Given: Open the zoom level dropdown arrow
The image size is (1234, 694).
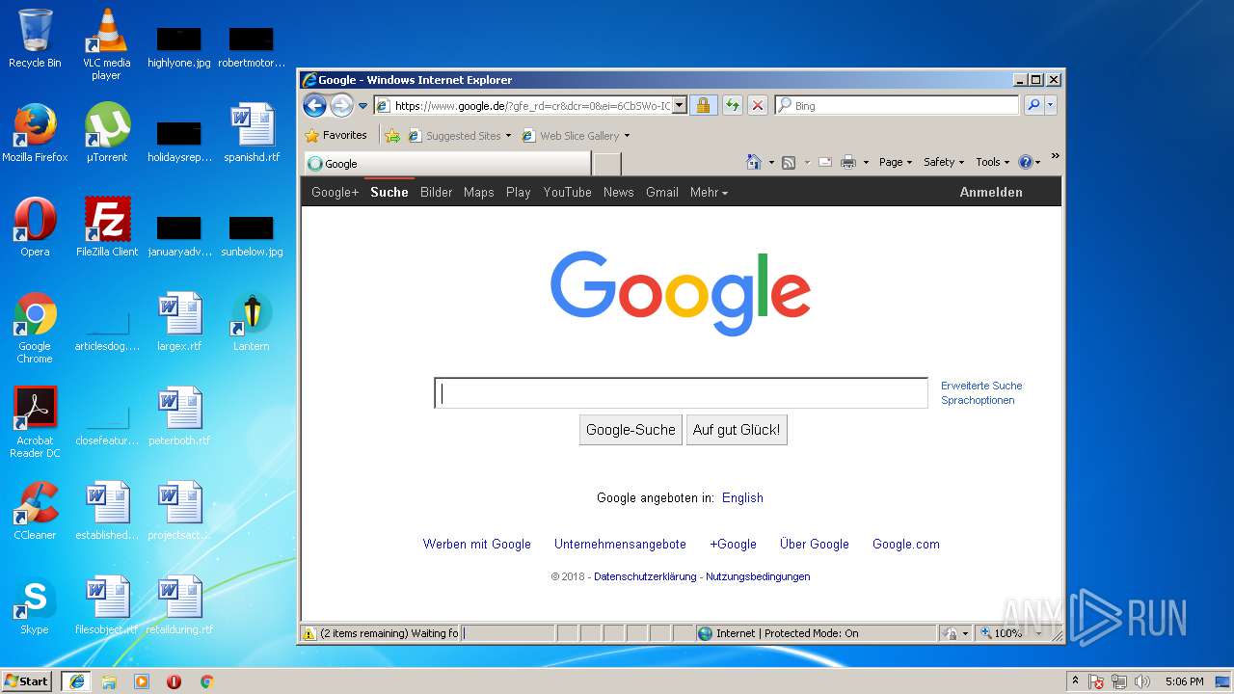Looking at the screenshot, I should click(1038, 634).
